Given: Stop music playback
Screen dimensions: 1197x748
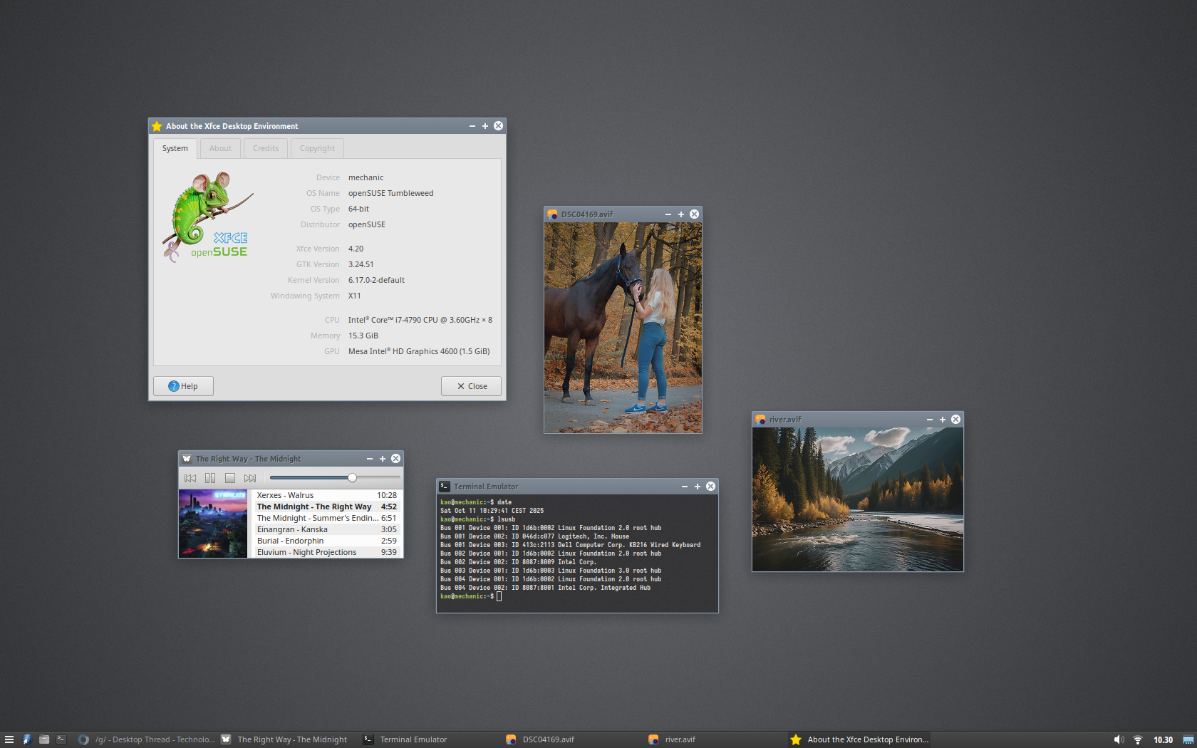Looking at the screenshot, I should pos(230,478).
